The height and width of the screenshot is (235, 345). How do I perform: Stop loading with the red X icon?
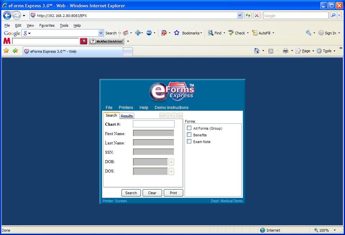(x=256, y=15)
